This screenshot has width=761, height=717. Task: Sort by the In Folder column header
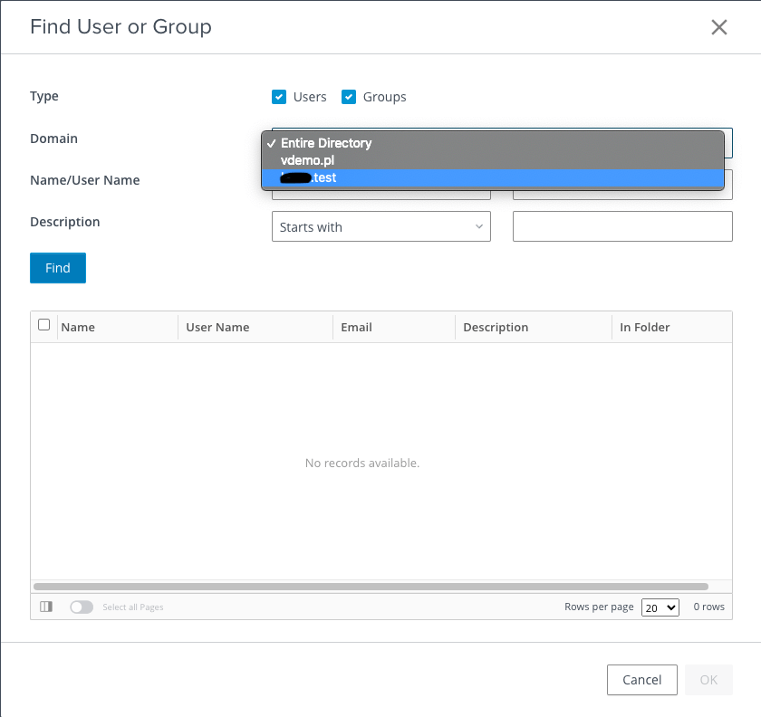tap(645, 328)
